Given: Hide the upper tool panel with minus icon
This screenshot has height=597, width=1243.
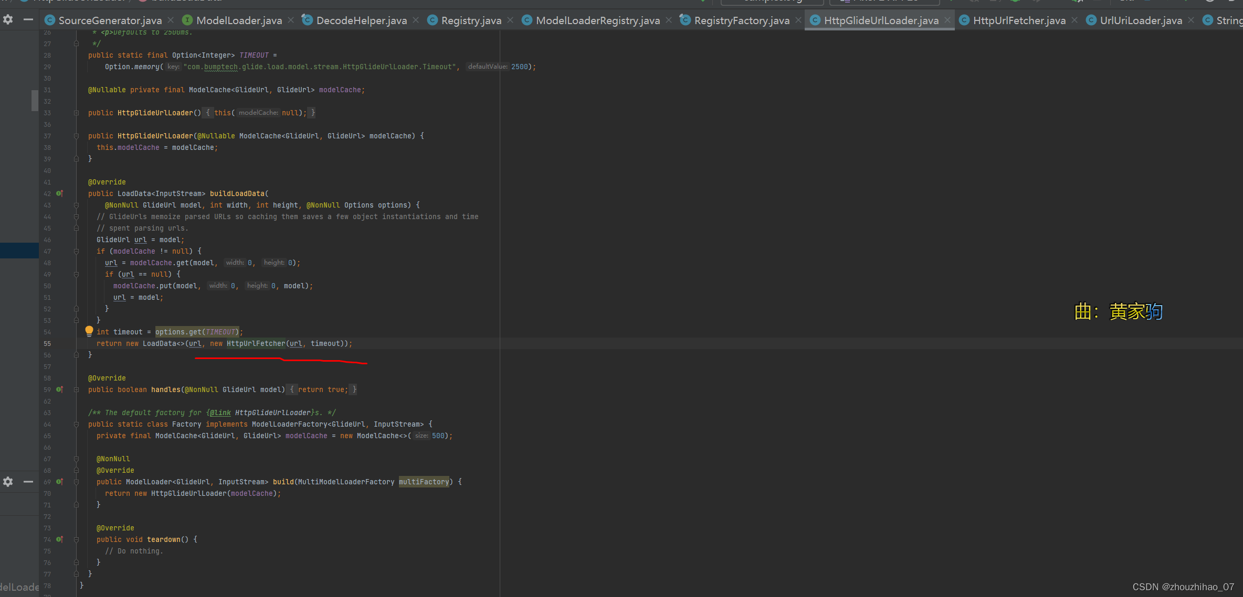Looking at the screenshot, I should (x=28, y=20).
